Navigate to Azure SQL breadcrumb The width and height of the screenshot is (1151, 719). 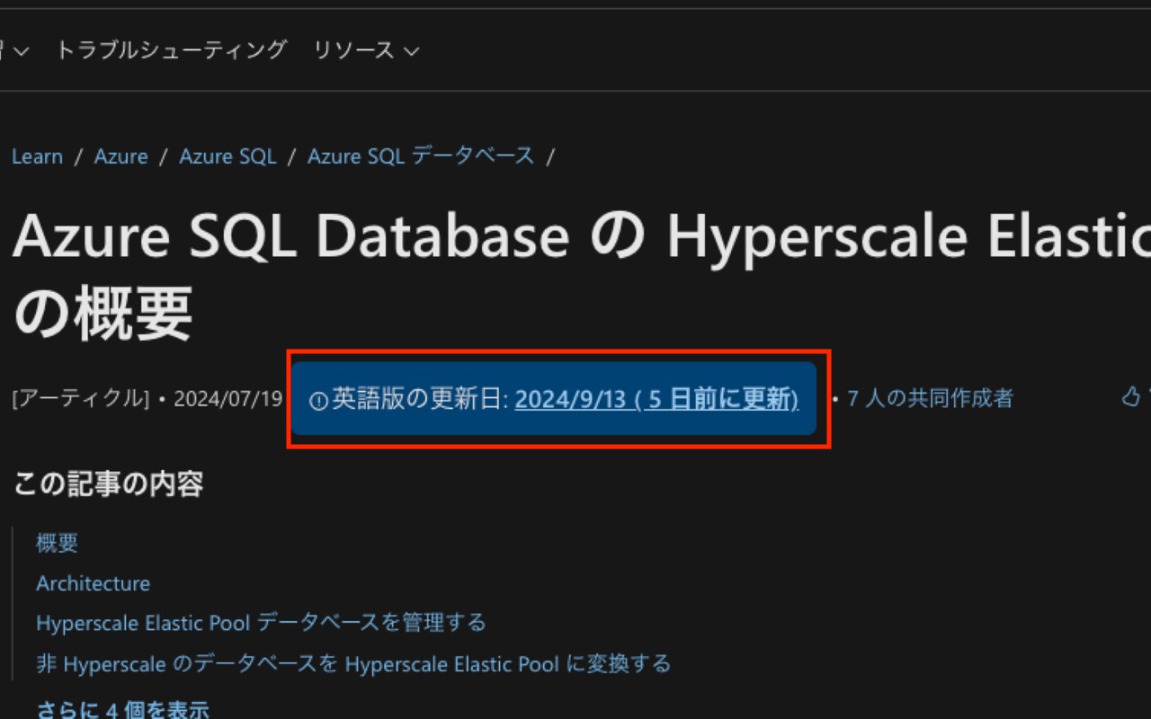point(228,156)
